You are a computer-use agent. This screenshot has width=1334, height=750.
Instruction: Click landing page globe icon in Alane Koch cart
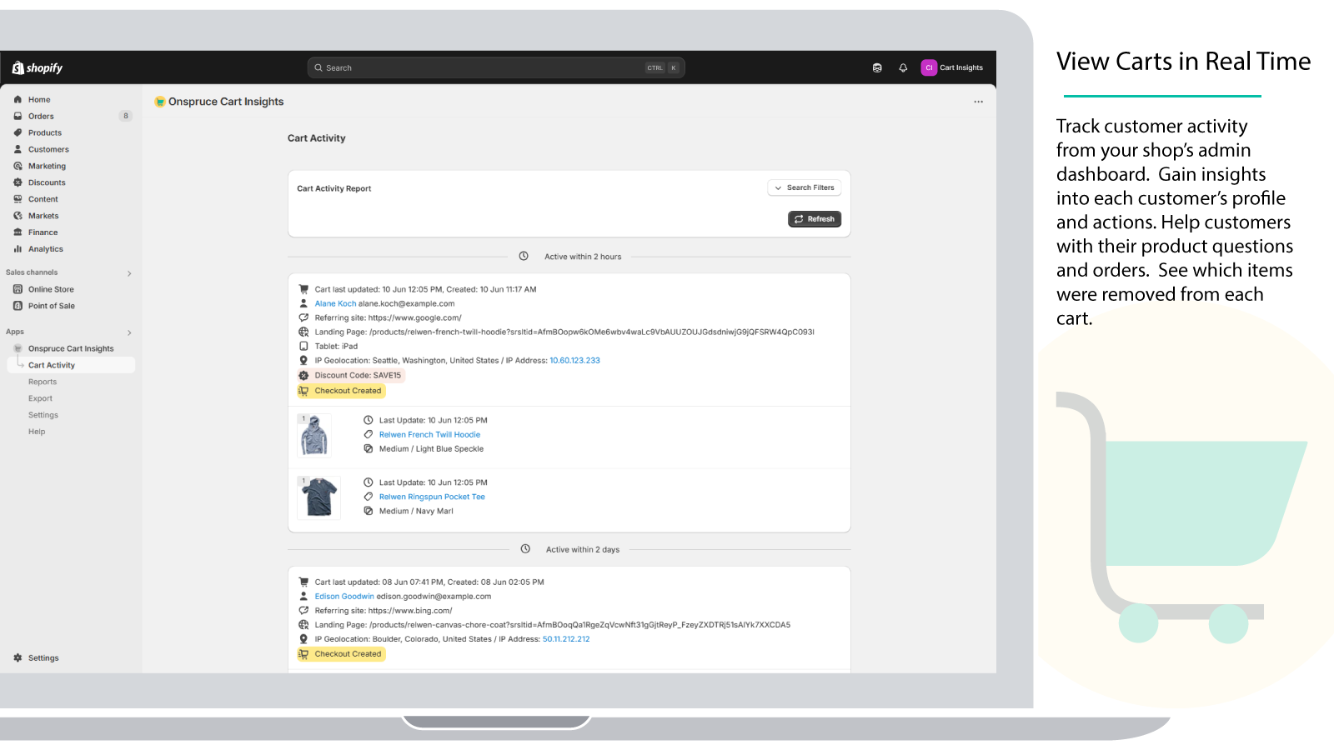(303, 332)
